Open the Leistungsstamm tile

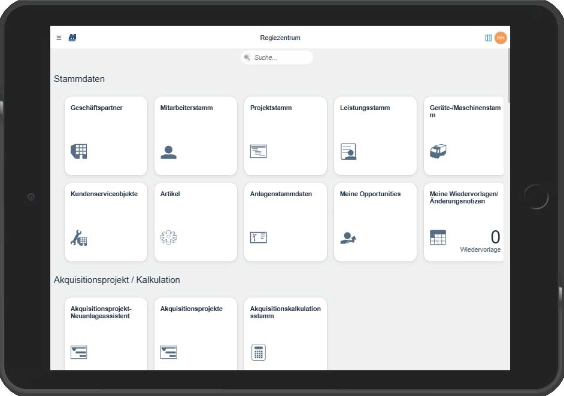click(375, 136)
